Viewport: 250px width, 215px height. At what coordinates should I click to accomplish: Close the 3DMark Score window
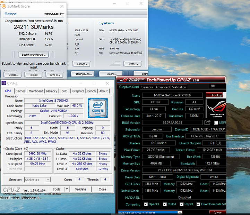(x=62, y=6)
